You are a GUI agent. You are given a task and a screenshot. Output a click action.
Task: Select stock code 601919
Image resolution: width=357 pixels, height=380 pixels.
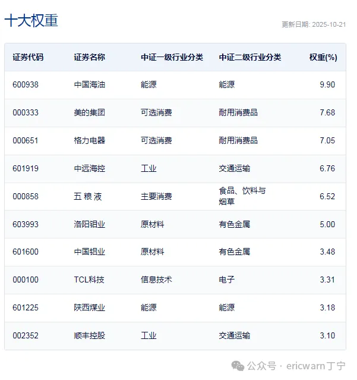tap(26, 168)
